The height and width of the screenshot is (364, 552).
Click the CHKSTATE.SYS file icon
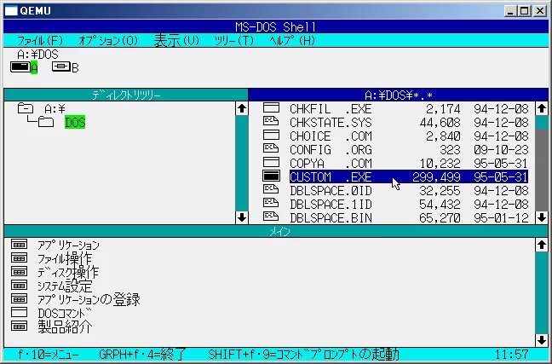(x=271, y=121)
